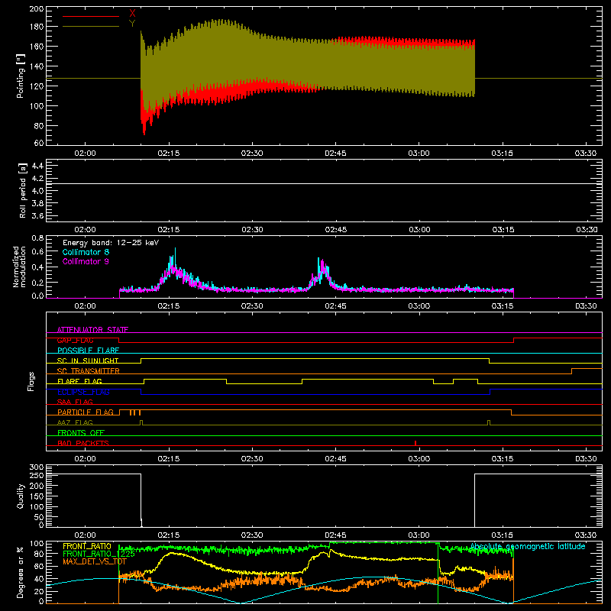
Task: Click the SAA_FLAG label
Action: coord(75,402)
